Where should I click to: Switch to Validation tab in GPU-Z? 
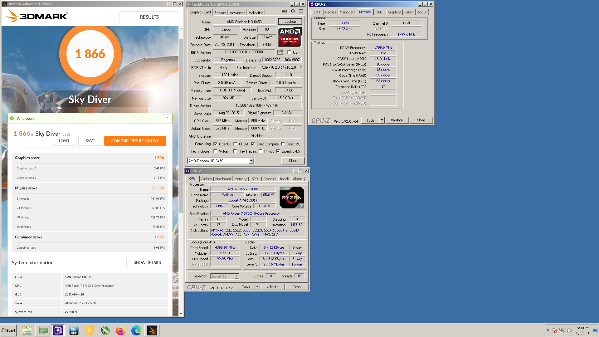coord(256,13)
